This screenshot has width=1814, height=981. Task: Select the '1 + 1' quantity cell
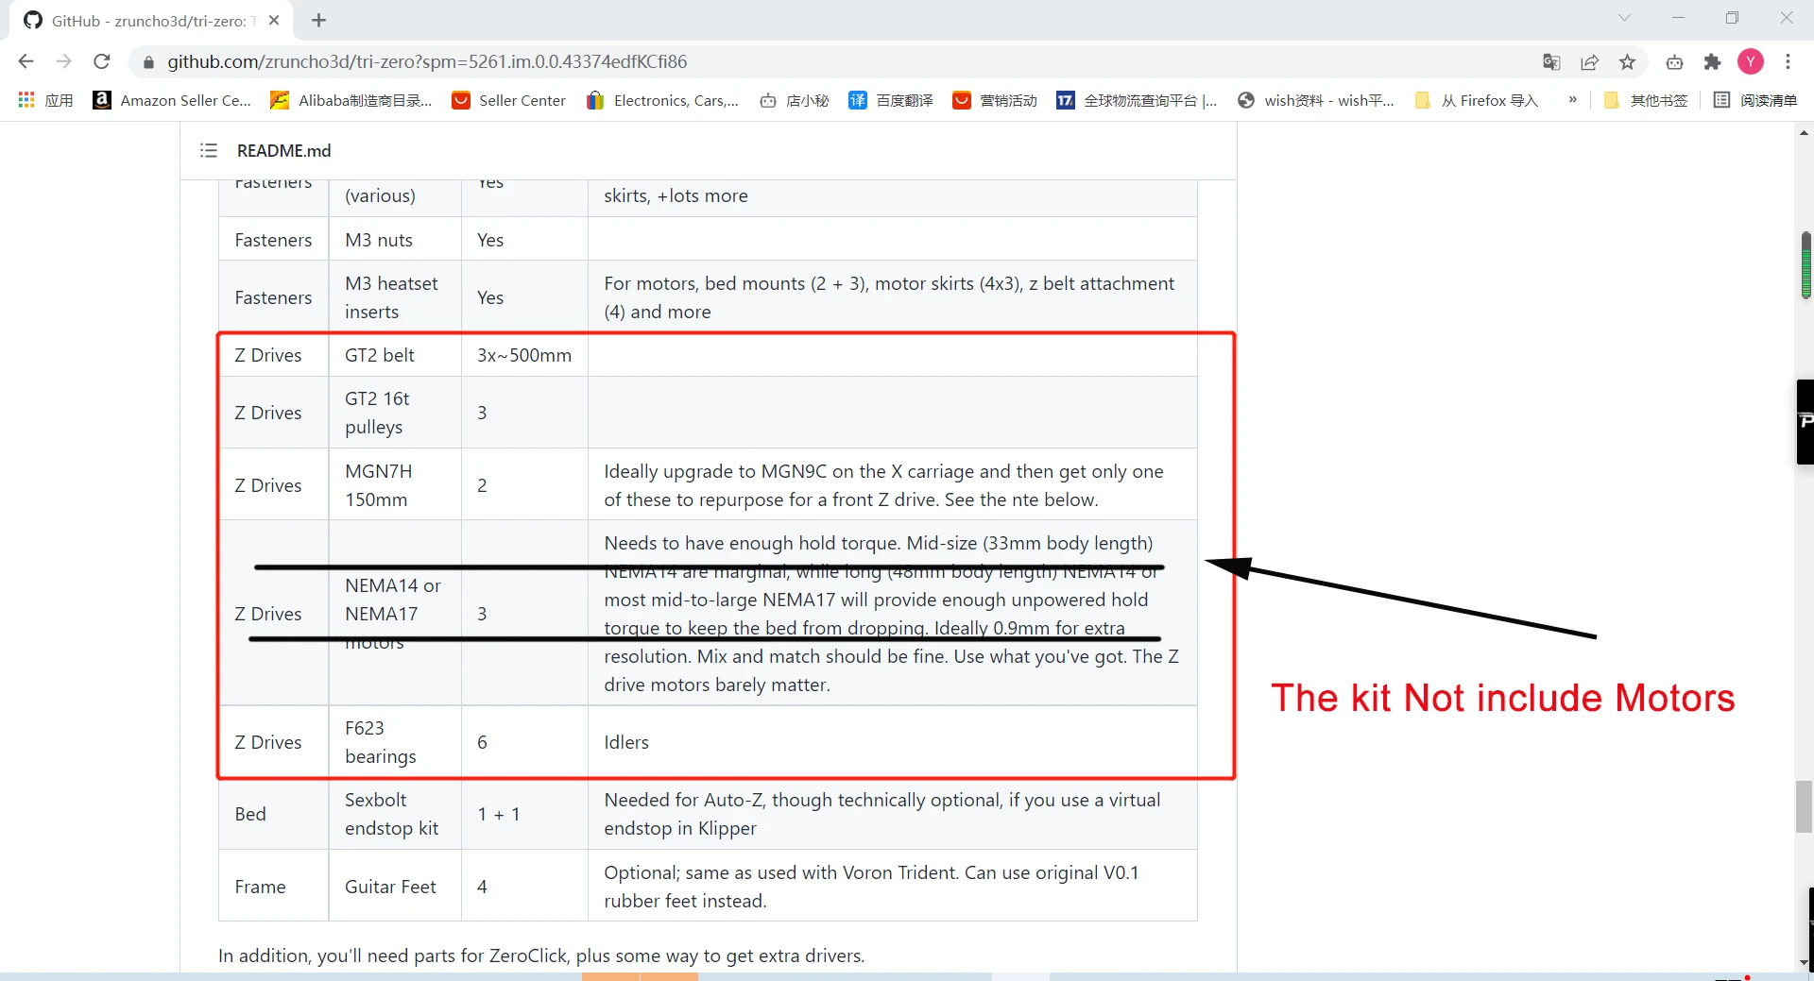[524, 814]
